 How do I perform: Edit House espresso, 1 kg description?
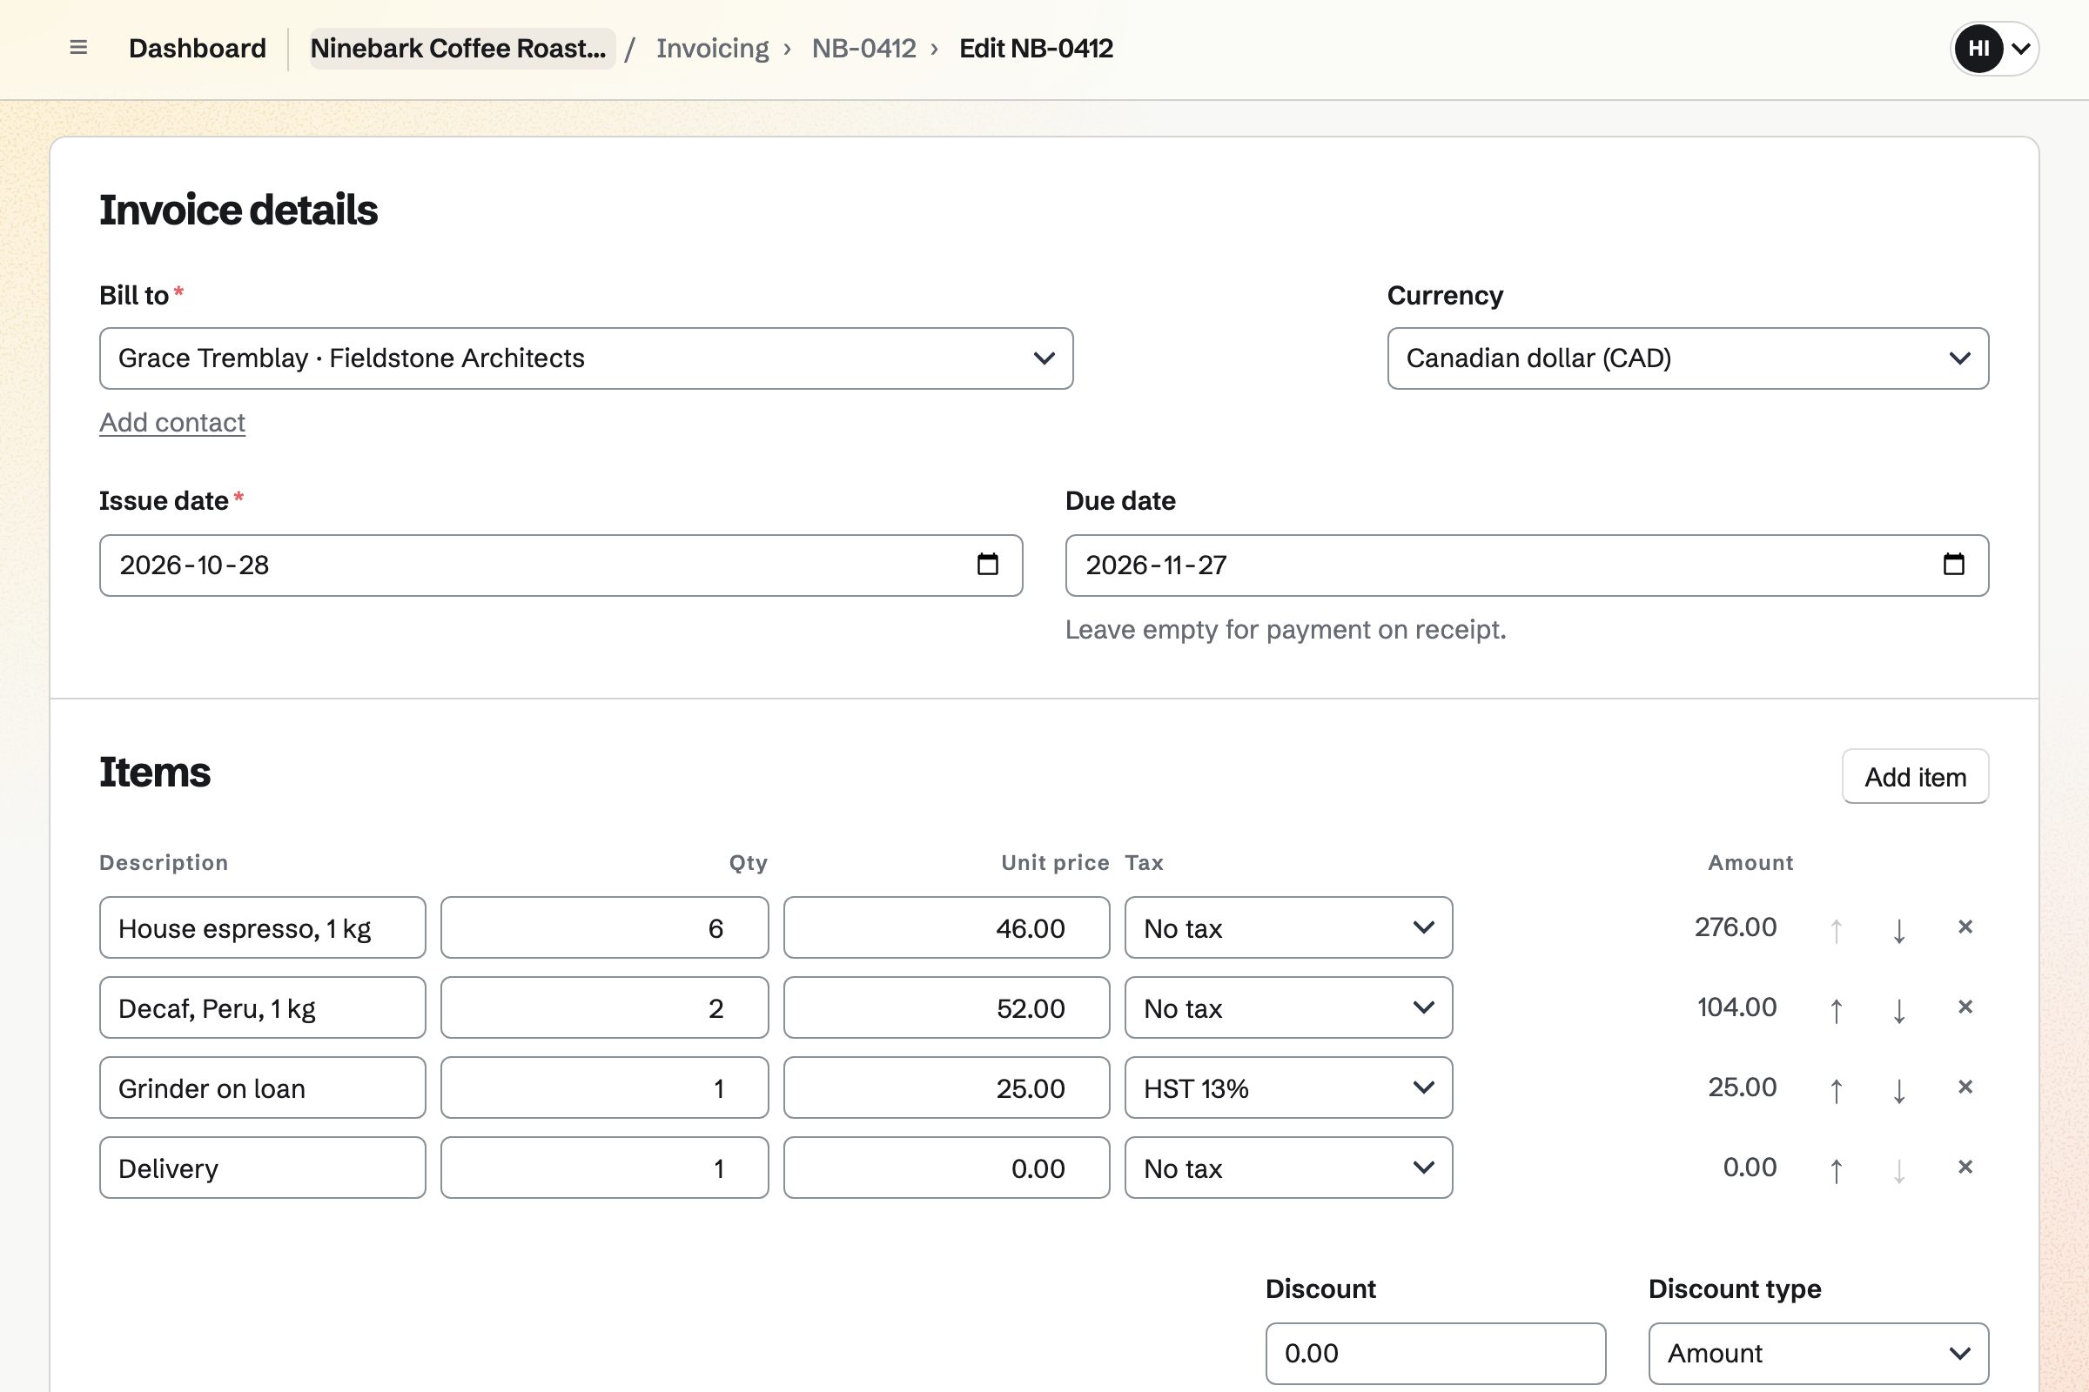[x=262, y=927]
